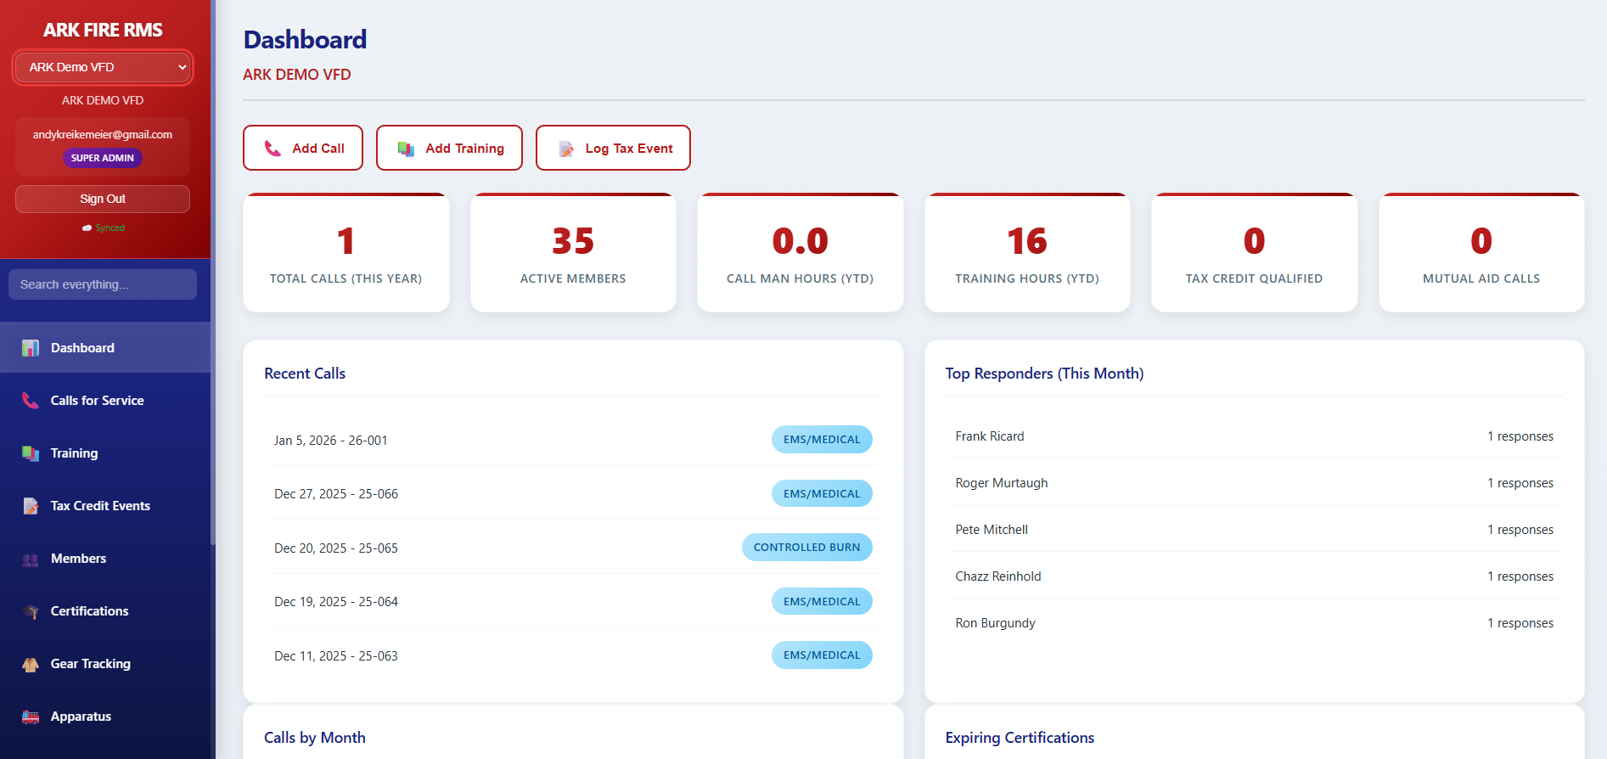Open Certifications menu item

pos(105,610)
